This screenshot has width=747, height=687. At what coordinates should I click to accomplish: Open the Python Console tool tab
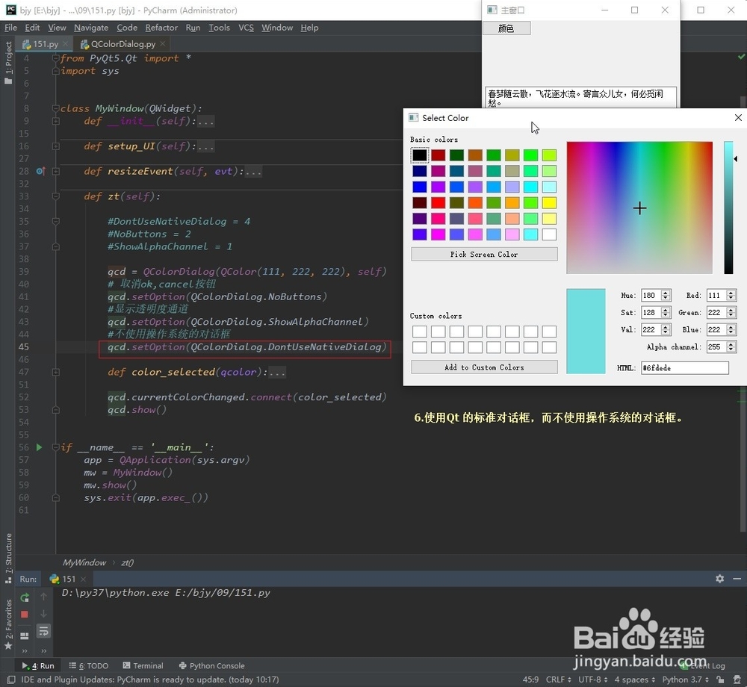211,665
